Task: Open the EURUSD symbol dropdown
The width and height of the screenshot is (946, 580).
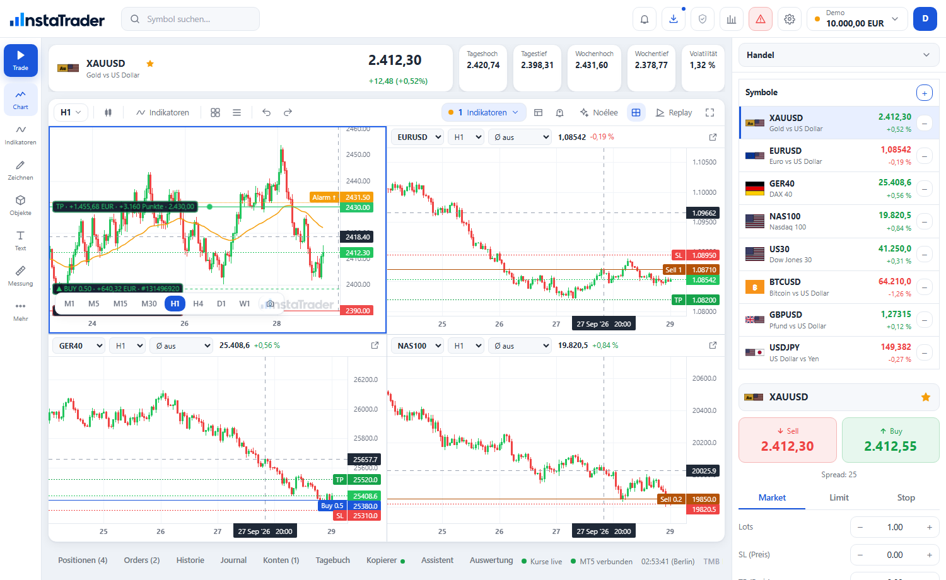Action: coord(419,137)
